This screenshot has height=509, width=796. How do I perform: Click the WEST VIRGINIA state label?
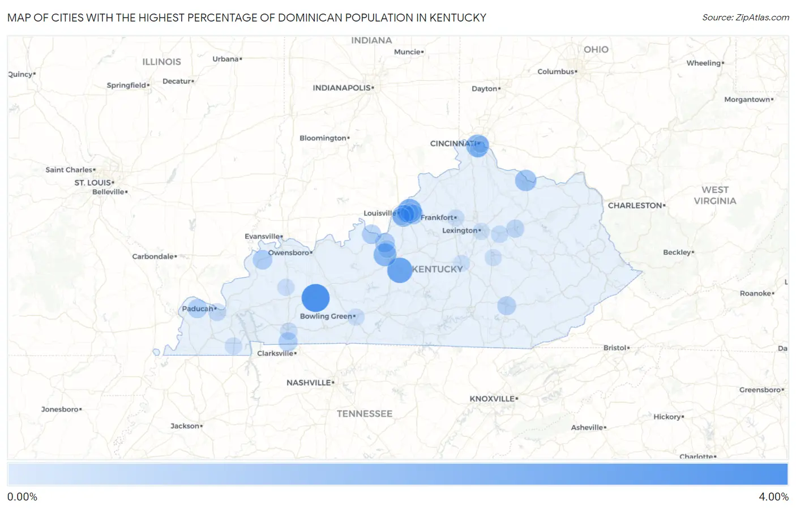pyautogui.click(x=715, y=195)
